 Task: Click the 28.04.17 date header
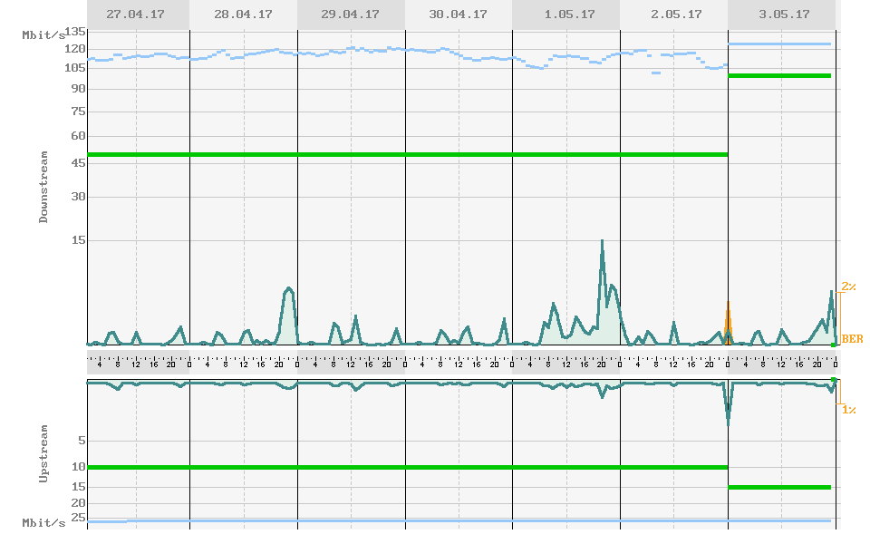coord(243,15)
